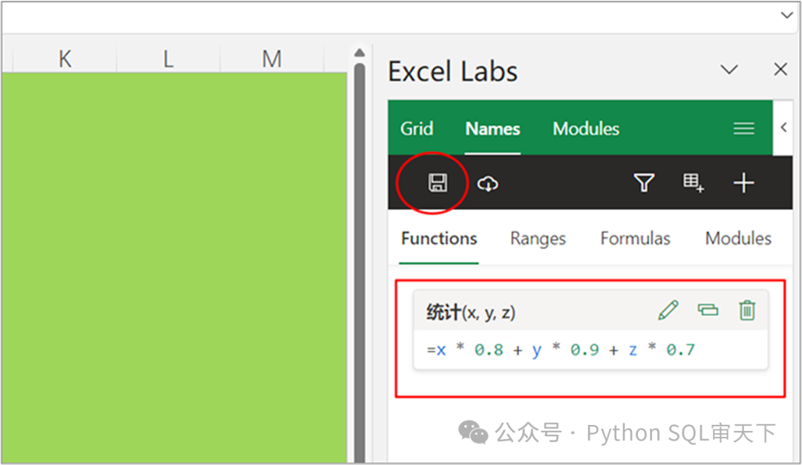The height and width of the screenshot is (465, 802).
Task: Open the Modules tab in green bar
Action: (586, 129)
